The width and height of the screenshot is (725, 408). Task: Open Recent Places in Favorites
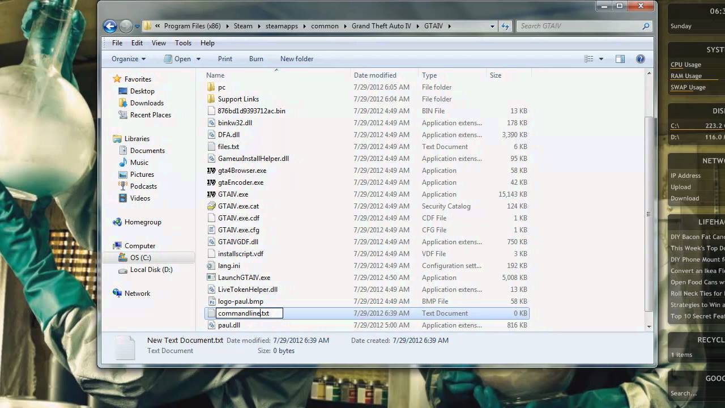[x=150, y=115]
